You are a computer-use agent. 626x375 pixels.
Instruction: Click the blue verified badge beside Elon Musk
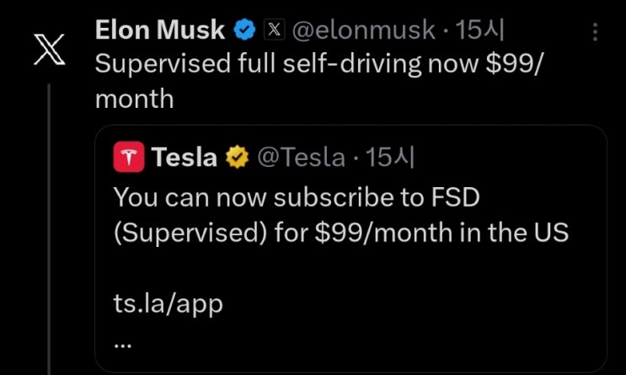(244, 31)
